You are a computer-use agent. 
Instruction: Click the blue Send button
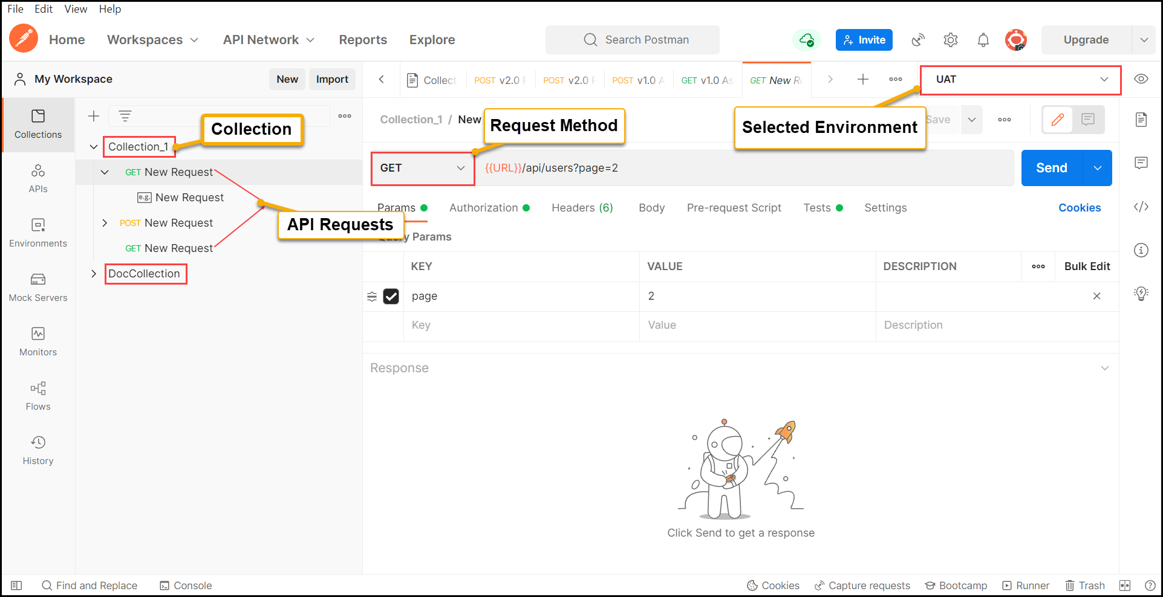[x=1052, y=168]
